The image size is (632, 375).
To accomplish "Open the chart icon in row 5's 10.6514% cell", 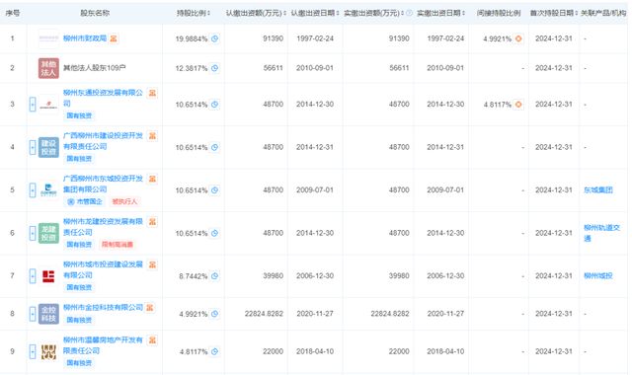I will click(x=215, y=190).
